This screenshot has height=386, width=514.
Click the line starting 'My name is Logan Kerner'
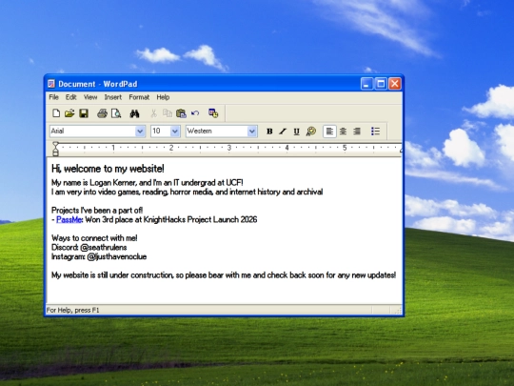[x=148, y=182]
